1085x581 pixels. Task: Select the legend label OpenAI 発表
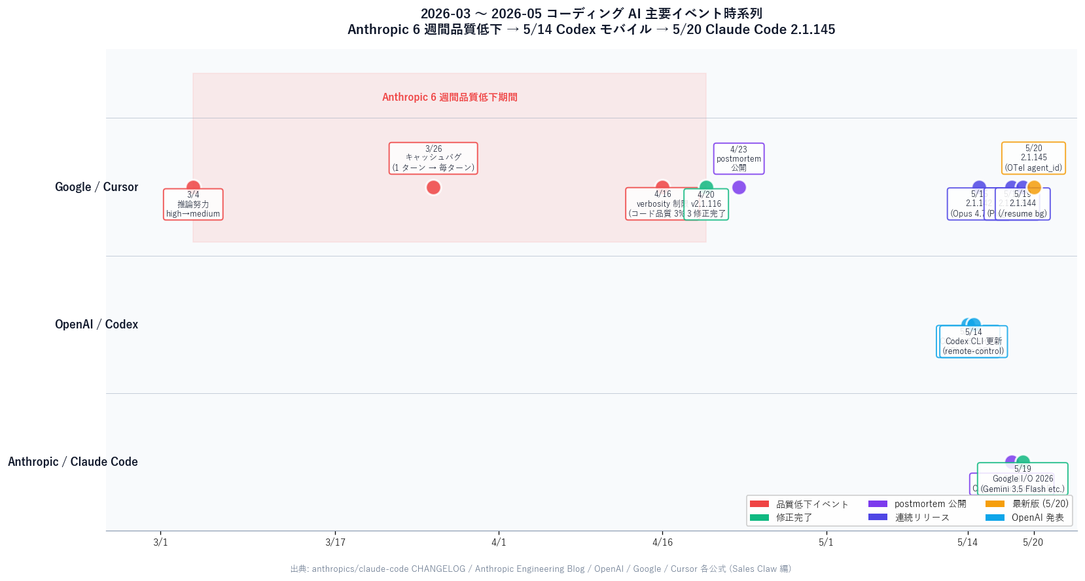click(x=1038, y=518)
